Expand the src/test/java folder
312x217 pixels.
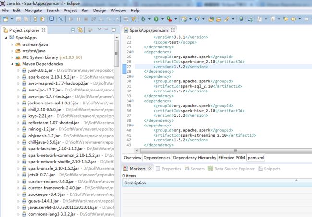click(12, 51)
